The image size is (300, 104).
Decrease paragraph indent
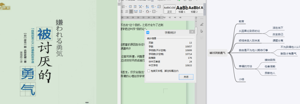pyautogui.click(x=130, y=6)
